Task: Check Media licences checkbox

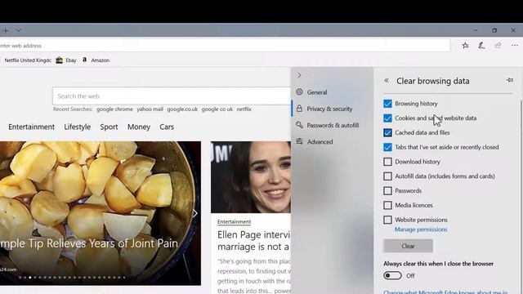Action: point(387,205)
